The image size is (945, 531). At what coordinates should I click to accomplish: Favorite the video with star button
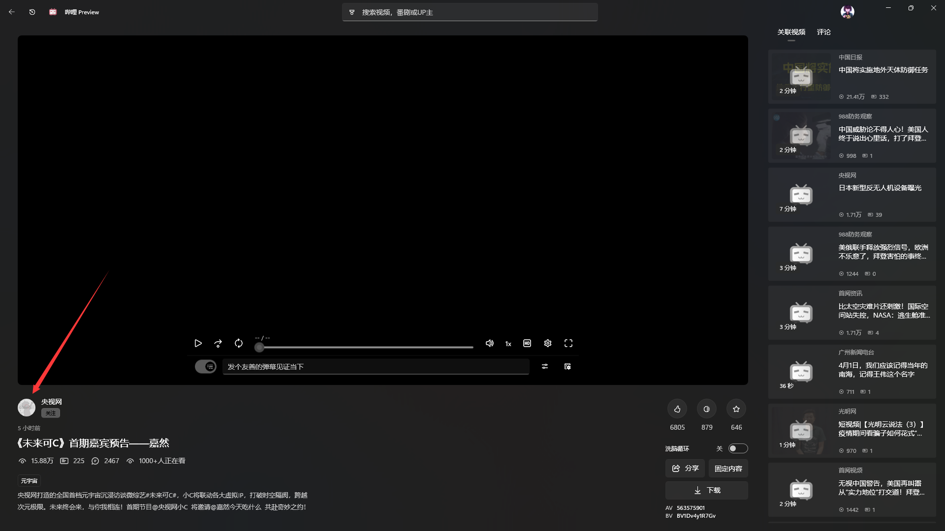pos(736,409)
